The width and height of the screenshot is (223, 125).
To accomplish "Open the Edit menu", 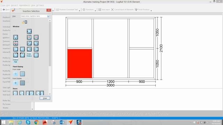I will point(8,6).
